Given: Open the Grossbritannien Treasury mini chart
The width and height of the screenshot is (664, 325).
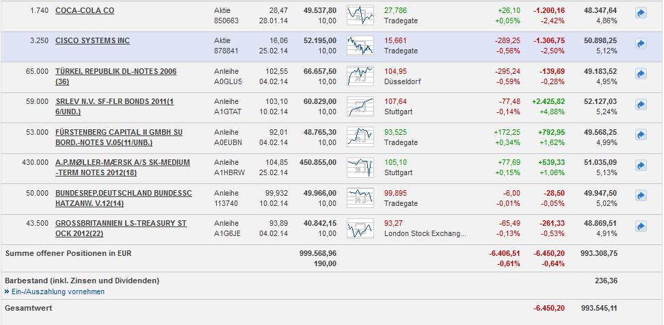Looking at the screenshot, I should (x=360, y=228).
